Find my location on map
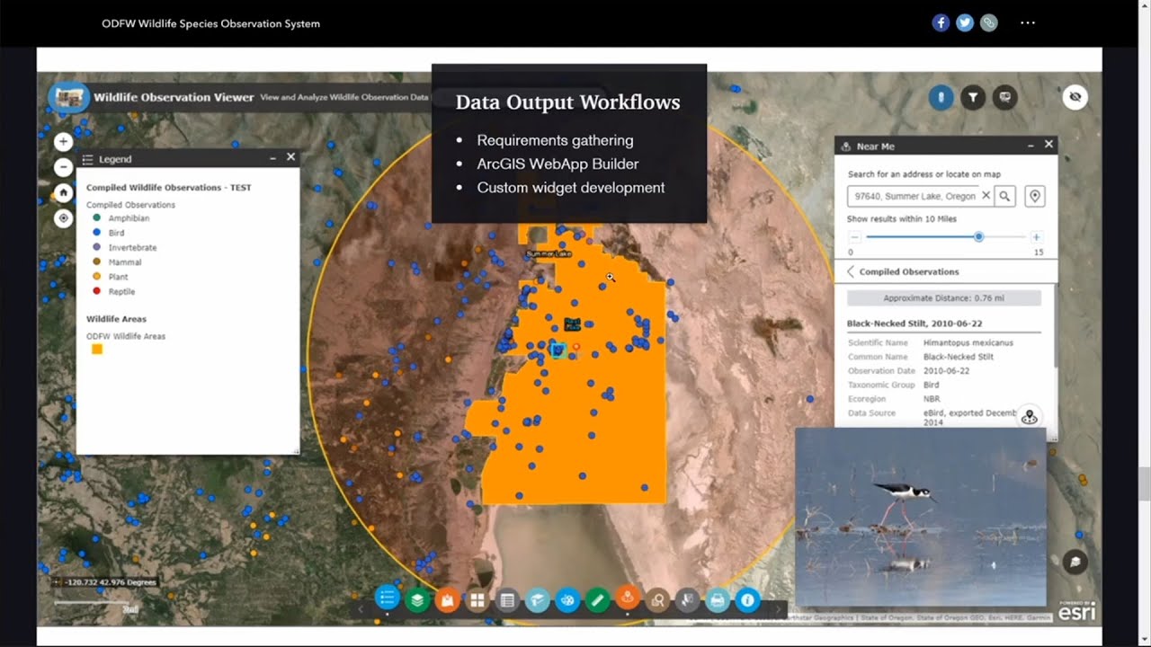The image size is (1151, 647). [x=63, y=217]
